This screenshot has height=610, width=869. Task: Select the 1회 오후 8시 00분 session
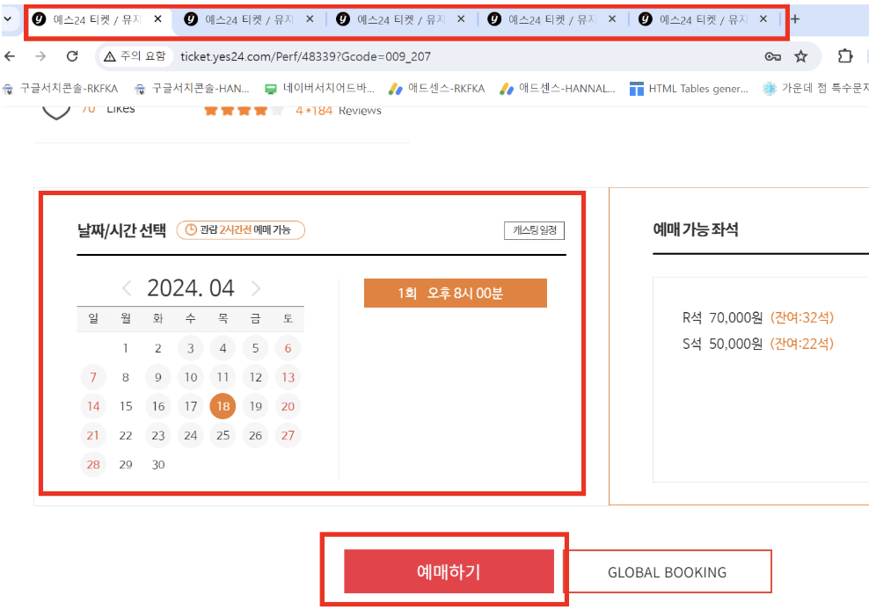click(x=455, y=293)
